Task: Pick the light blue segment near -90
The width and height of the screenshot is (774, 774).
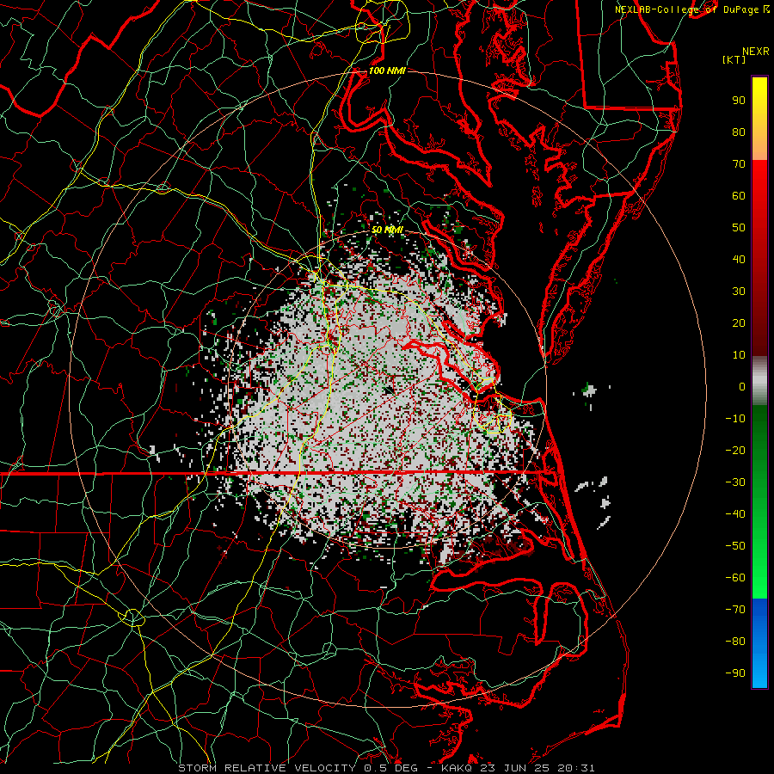Action: (x=759, y=673)
